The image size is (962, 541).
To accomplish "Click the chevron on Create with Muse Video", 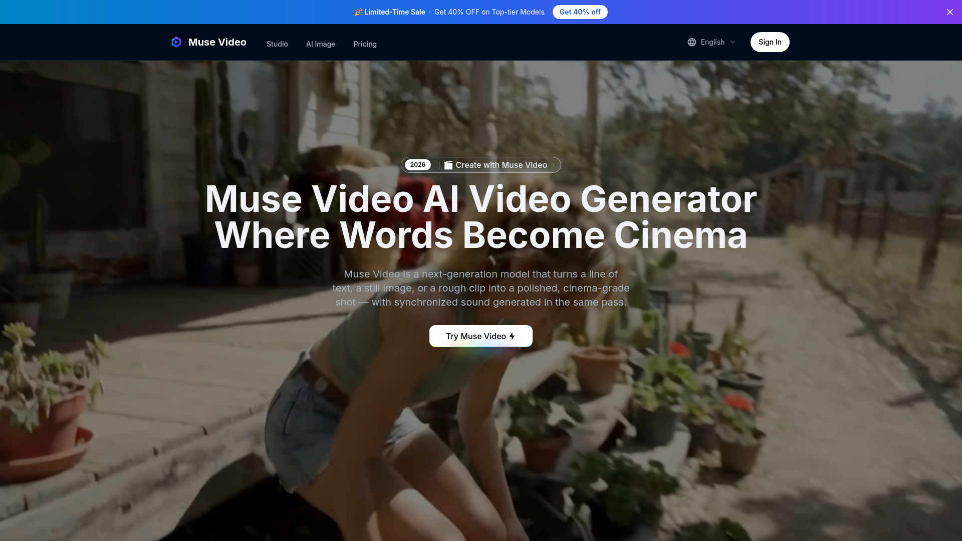I will [x=553, y=165].
